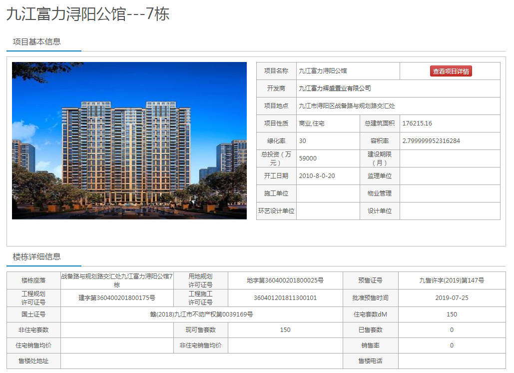Click the 容积率 label cell
Viewport: 514px width, 373px height.
point(380,140)
